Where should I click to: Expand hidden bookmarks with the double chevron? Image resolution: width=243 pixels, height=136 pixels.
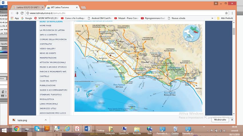point(212,18)
